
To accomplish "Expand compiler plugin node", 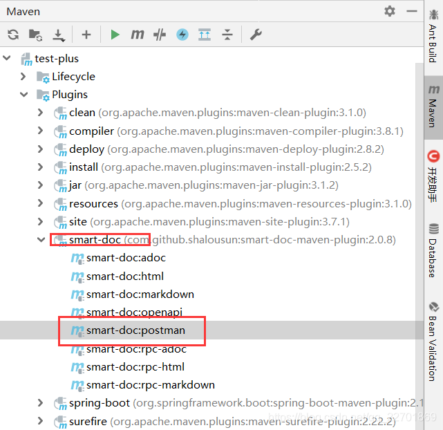I will click(x=41, y=131).
